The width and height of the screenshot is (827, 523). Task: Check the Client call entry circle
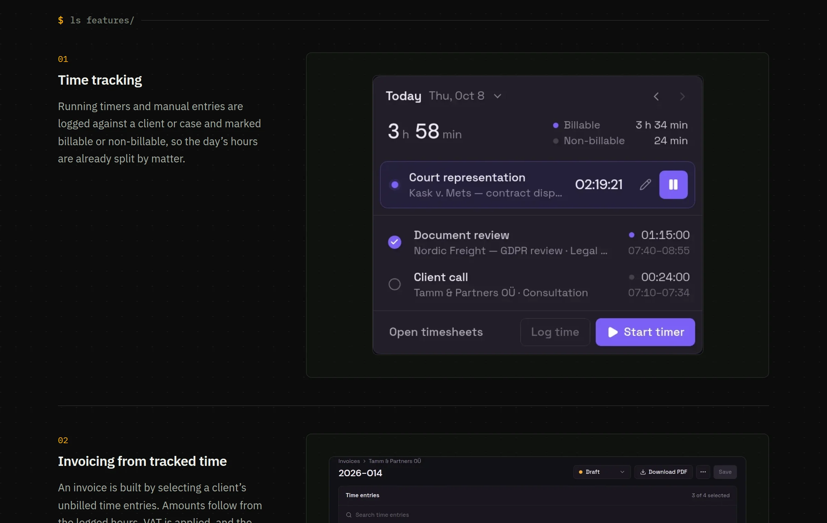(x=395, y=284)
